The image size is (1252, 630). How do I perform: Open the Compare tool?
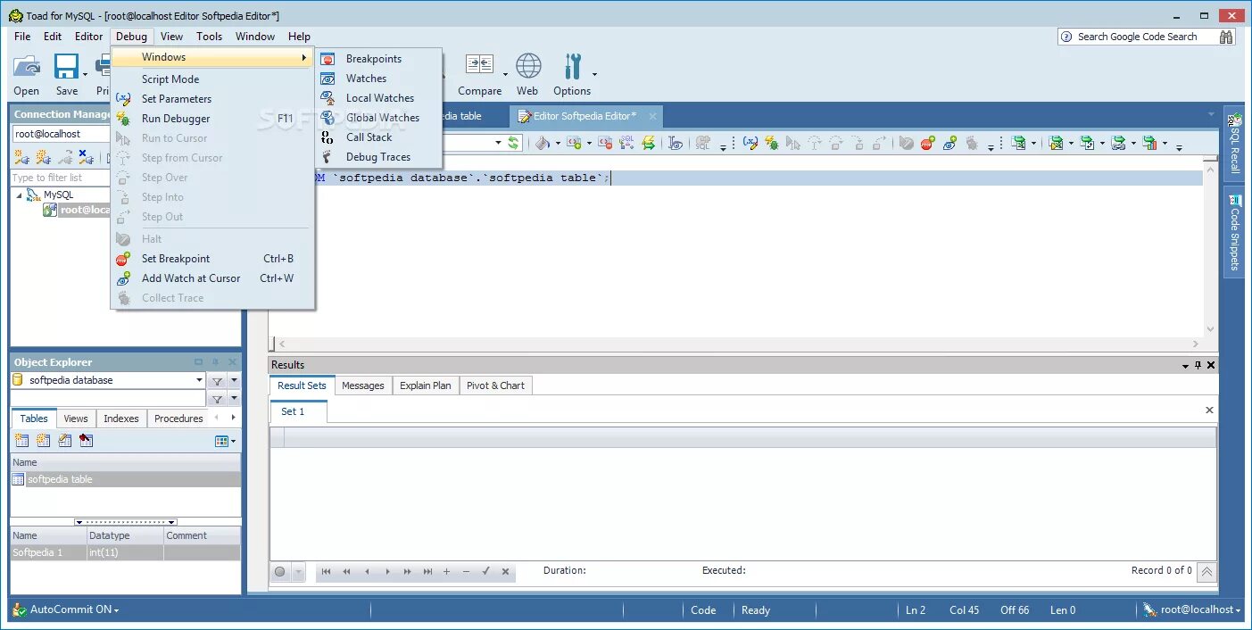tap(480, 74)
